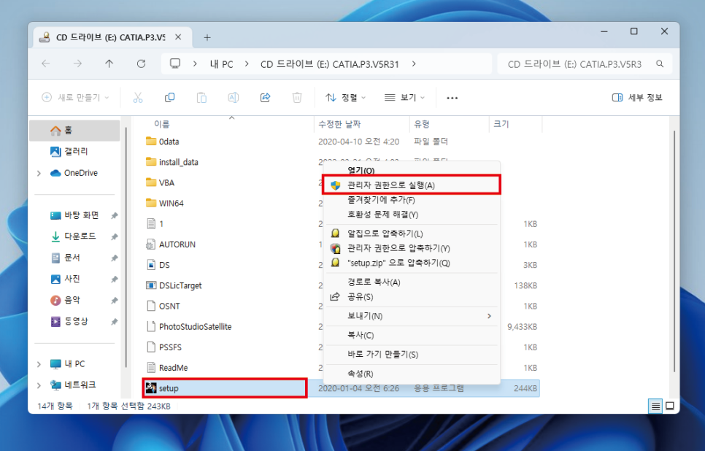Click chevron after CATIA.P3.V5R31 in address bar

click(x=414, y=63)
